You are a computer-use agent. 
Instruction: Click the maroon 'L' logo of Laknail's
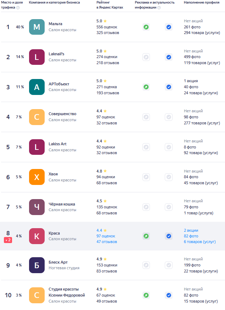[x=37, y=57]
